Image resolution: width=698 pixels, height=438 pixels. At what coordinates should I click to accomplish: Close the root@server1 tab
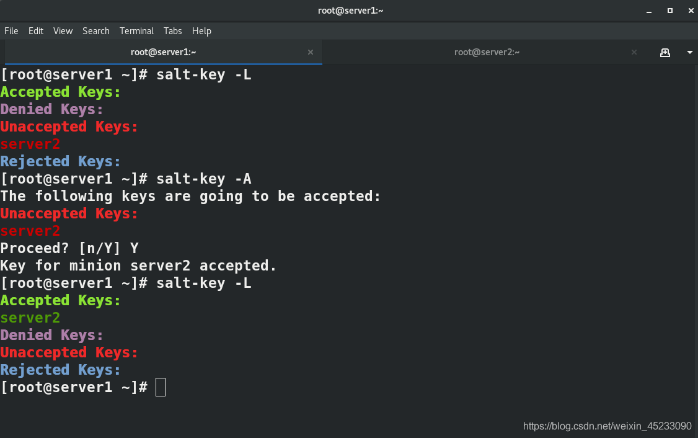coord(311,52)
